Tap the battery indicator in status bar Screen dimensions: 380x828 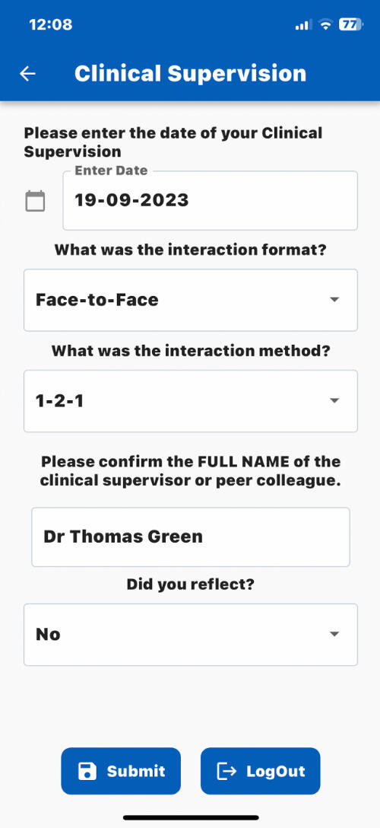point(351,24)
